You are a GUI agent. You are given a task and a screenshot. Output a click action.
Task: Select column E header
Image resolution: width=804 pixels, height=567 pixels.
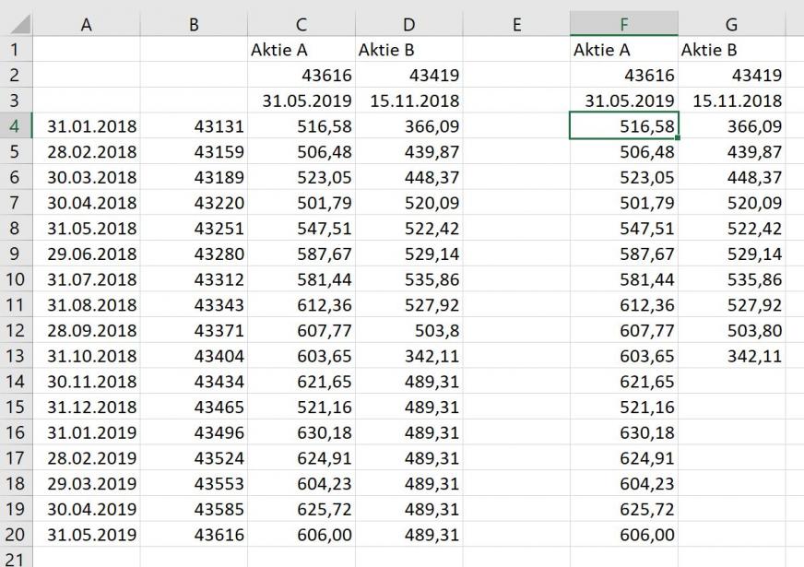click(x=516, y=24)
